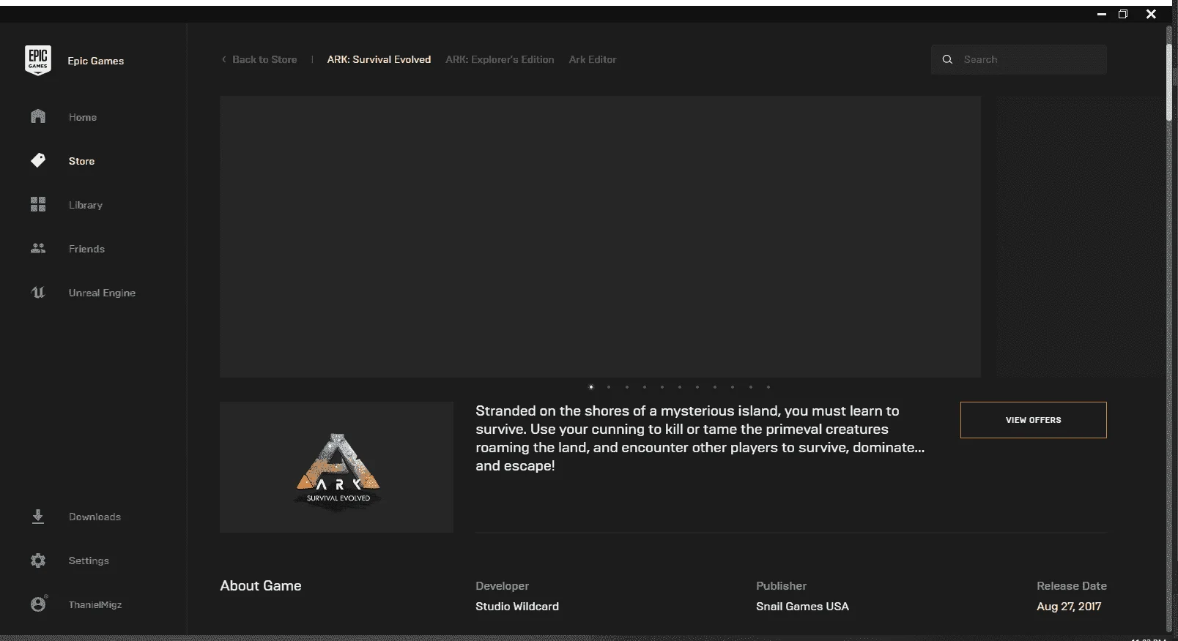1178x641 pixels.
Task: Switch to ARK: Explorer's Edition tab
Action: pos(500,59)
